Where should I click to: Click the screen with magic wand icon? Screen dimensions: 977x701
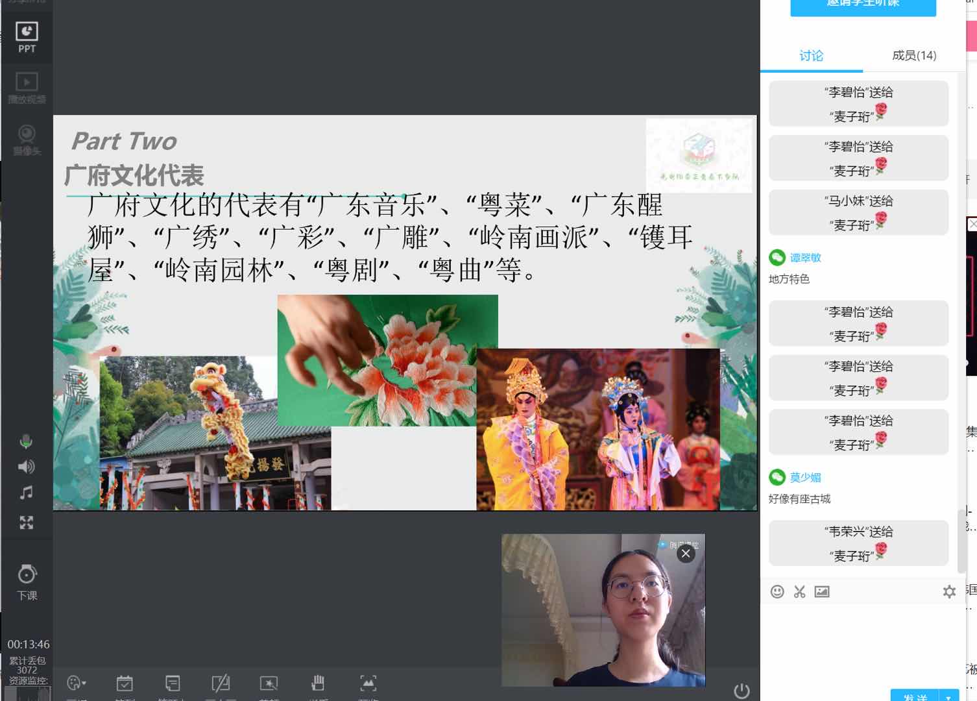[269, 683]
